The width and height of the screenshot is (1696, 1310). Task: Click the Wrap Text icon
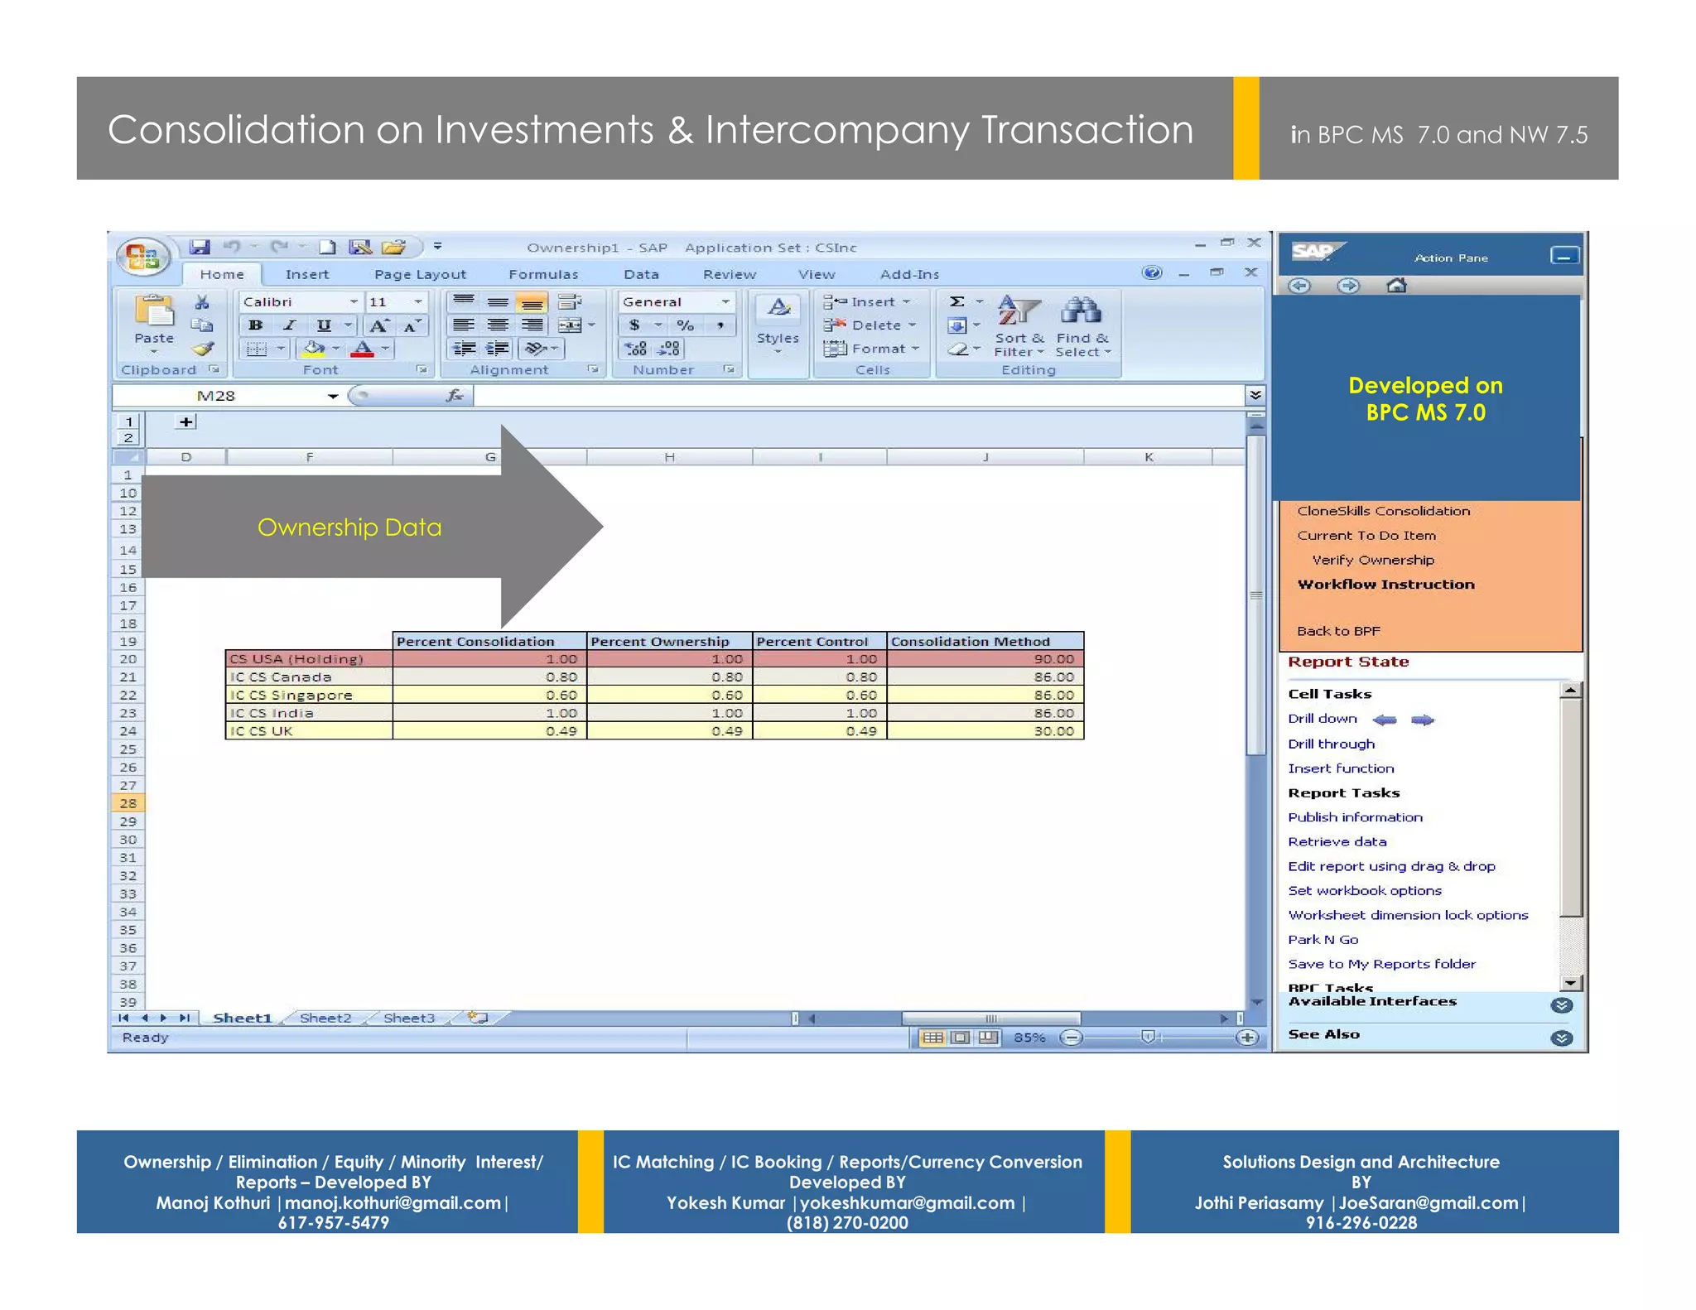click(x=569, y=302)
